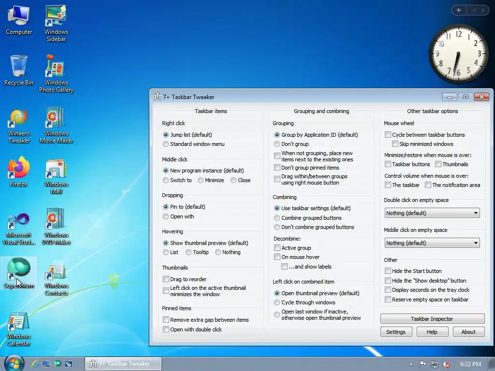Click the 7+ Taskbar Tweaker title bar icon
495x371 pixels.
tap(157, 97)
